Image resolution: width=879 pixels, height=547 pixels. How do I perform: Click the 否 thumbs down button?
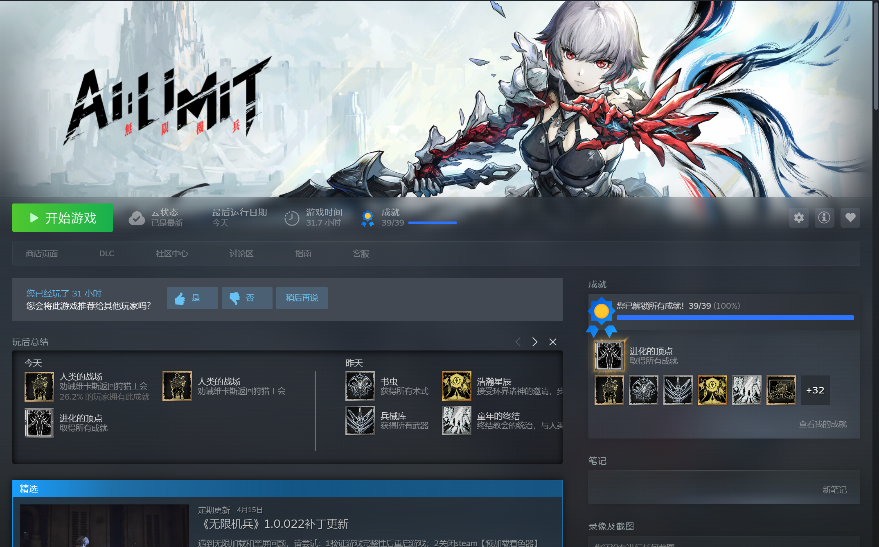click(x=247, y=298)
